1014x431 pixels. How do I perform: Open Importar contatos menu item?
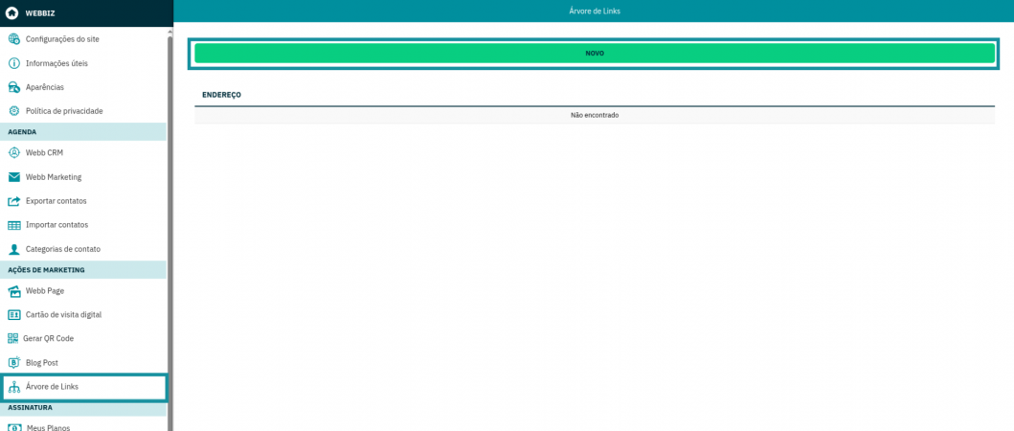(x=56, y=225)
